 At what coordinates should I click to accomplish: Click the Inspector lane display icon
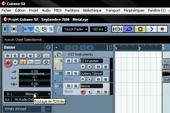[x=38, y=62]
